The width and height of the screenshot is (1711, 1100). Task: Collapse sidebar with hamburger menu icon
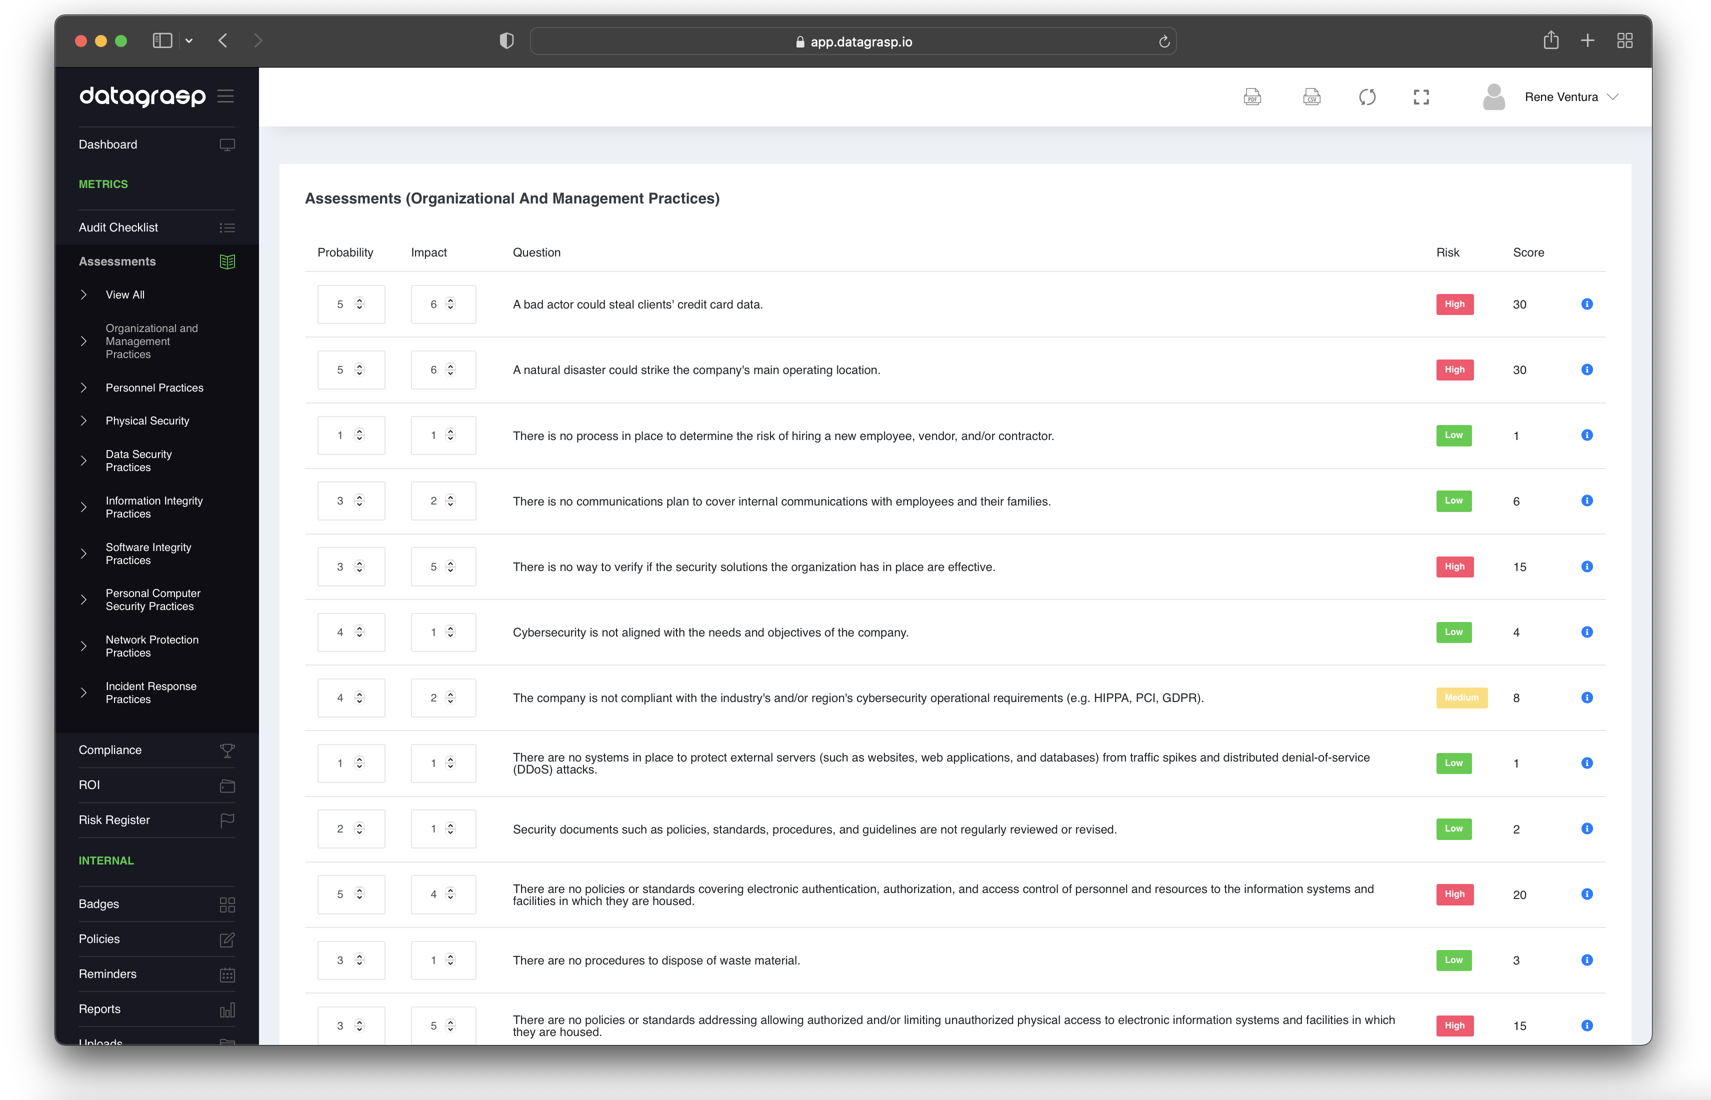[x=225, y=95]
